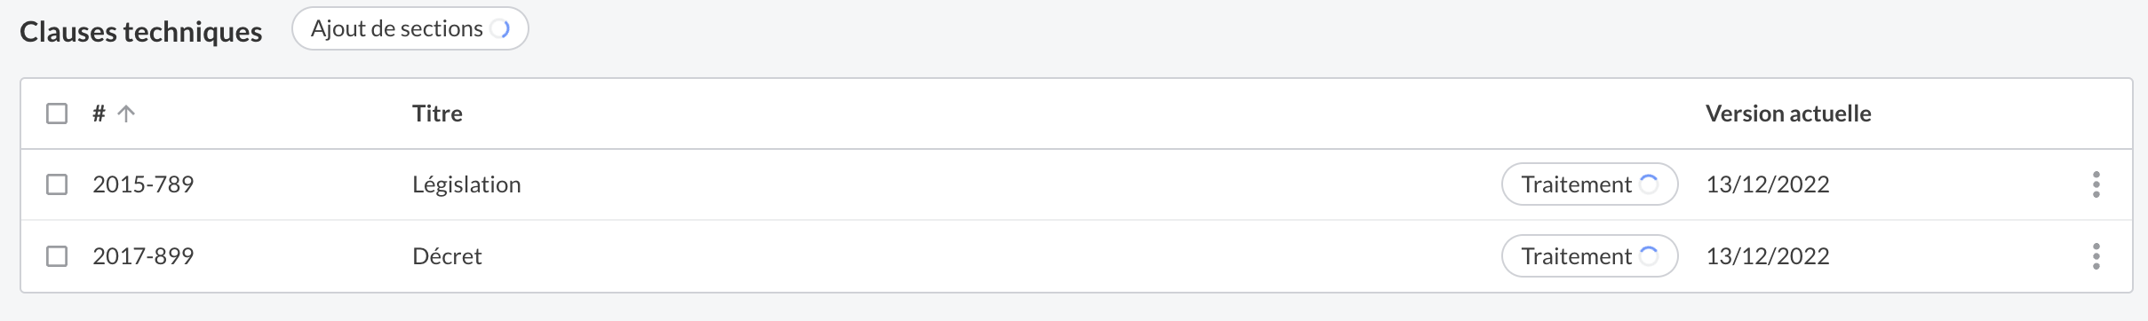Click the spinner in Ajout de sections
The height and width of the screenshot is (321, 2148).
(x=500, y=29)
